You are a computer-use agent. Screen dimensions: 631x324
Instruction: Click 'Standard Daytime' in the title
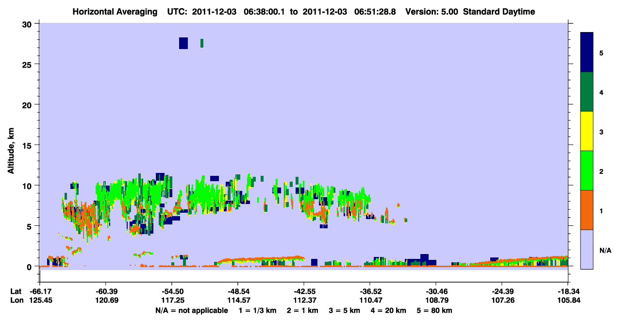pos(499,12)
